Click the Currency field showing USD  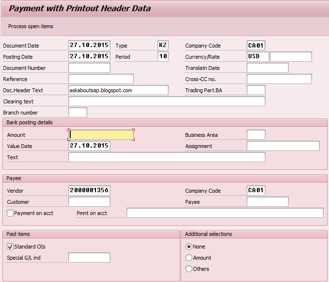(258, 56)
